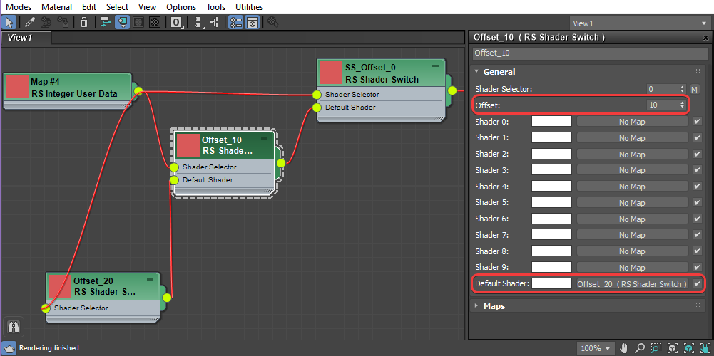Click Shader 6 No Map button

(632, 219)
